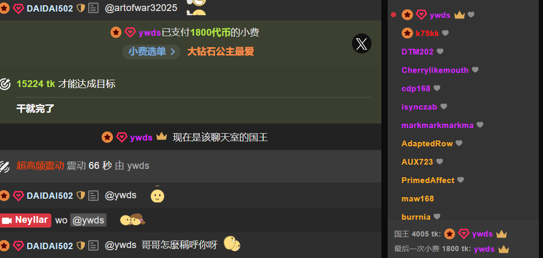This screenshot has width=543, height=258.
Task: Toggle heart next to DTM202
Action: (440, 51)
